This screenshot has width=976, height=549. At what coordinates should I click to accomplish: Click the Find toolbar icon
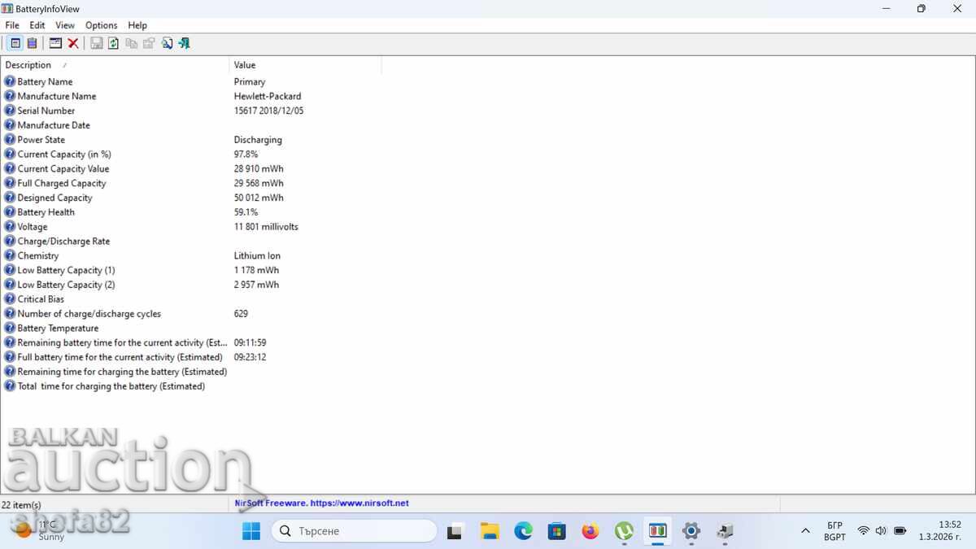coord(167,43)
